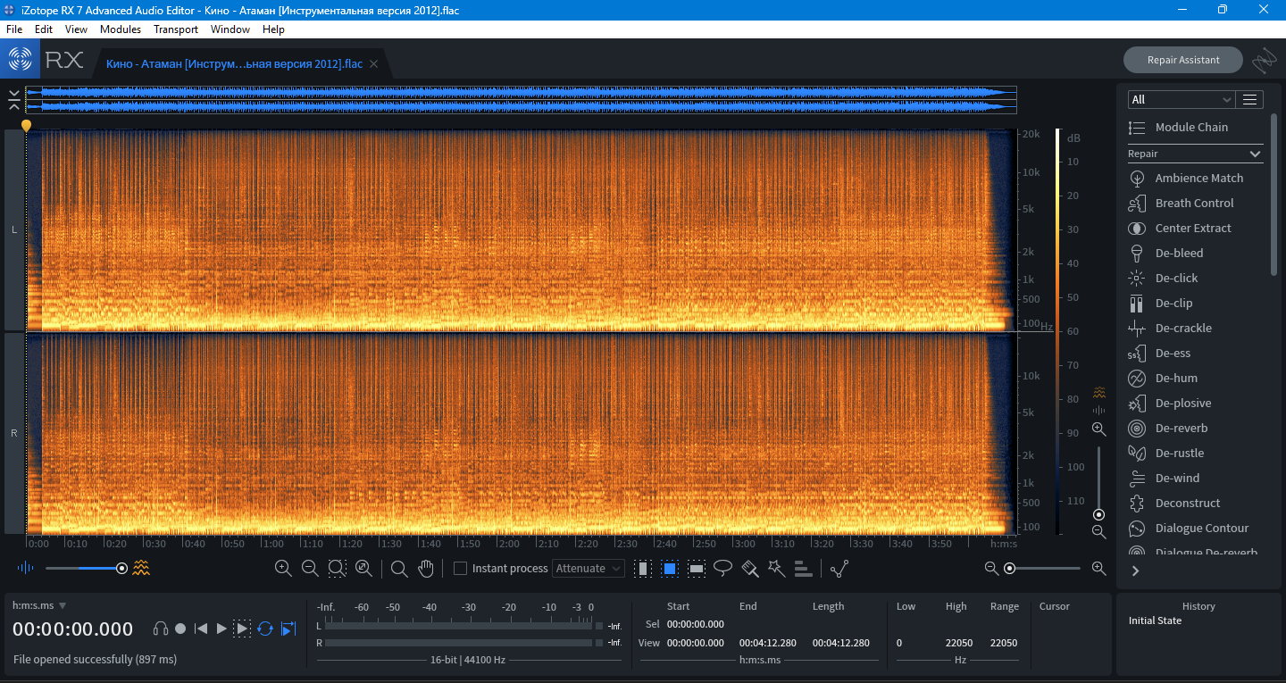The height and width of the screenshot is (683, 1286).
Task: Open the All module filter dropdown
Action: point(1180,99)
